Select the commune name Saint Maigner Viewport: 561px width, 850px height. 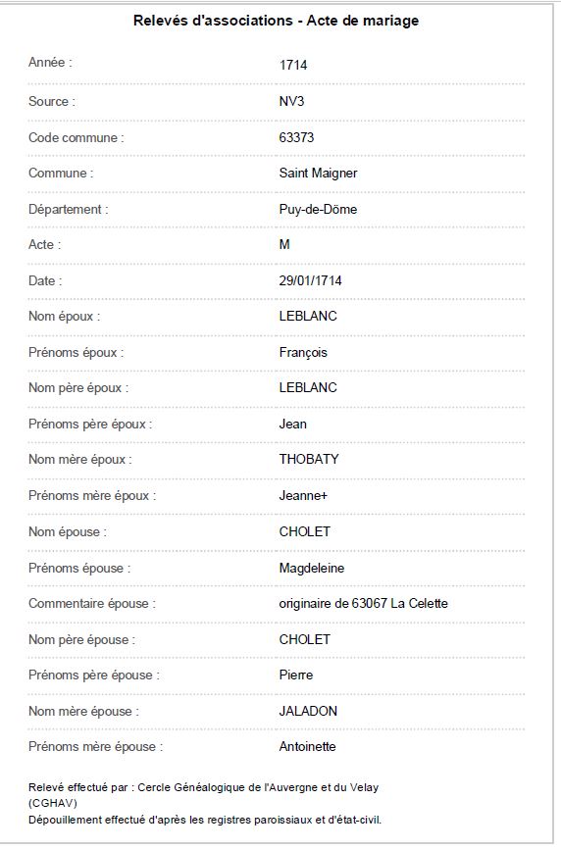[x=318, y=173]
